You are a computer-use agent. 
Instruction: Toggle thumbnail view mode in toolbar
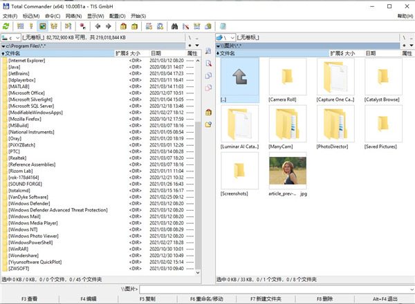coord(42,26)
